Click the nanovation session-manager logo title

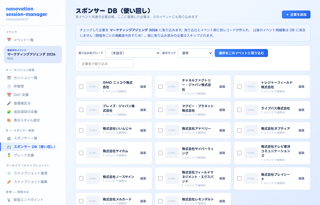point(26,11)
